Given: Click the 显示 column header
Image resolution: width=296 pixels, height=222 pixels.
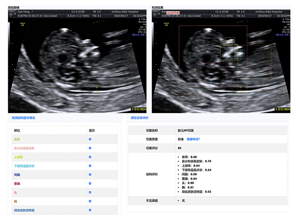Looking at the screenshot, I should [92, 131].
